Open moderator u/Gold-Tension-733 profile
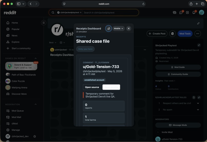Viewport: 207px width, 142px height. click(x=172, y=139)
